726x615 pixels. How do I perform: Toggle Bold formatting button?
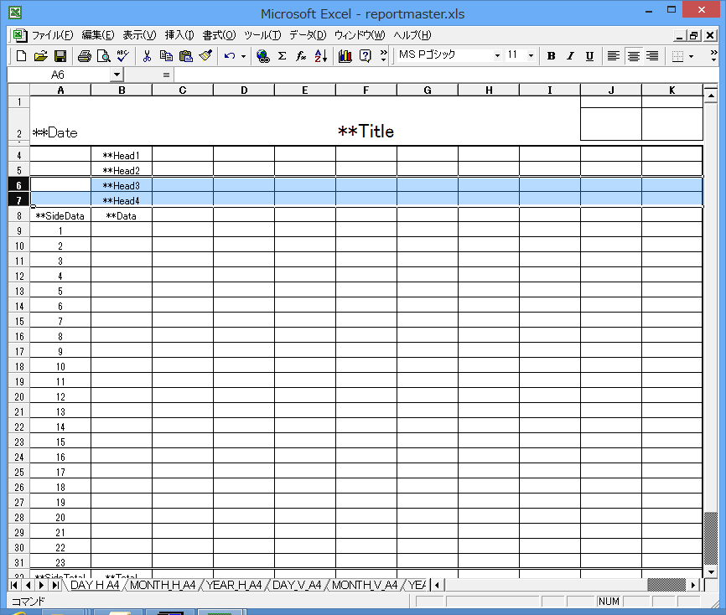click(x=551, y=56)
